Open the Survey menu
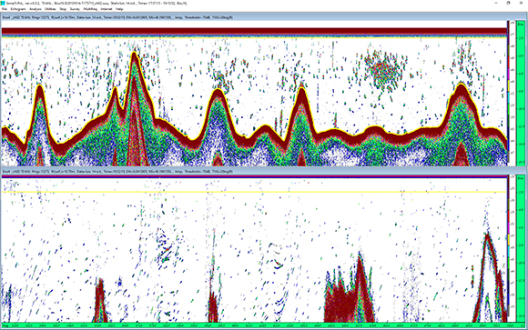This screenshot has width=528, height=330. coord(75,9)
